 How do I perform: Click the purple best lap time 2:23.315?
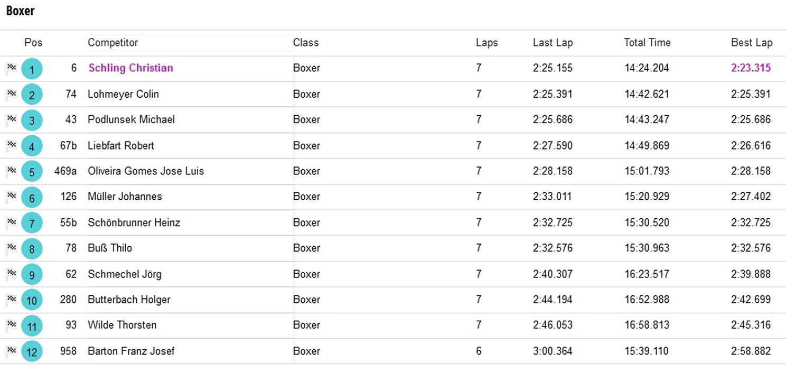[751, 68]
